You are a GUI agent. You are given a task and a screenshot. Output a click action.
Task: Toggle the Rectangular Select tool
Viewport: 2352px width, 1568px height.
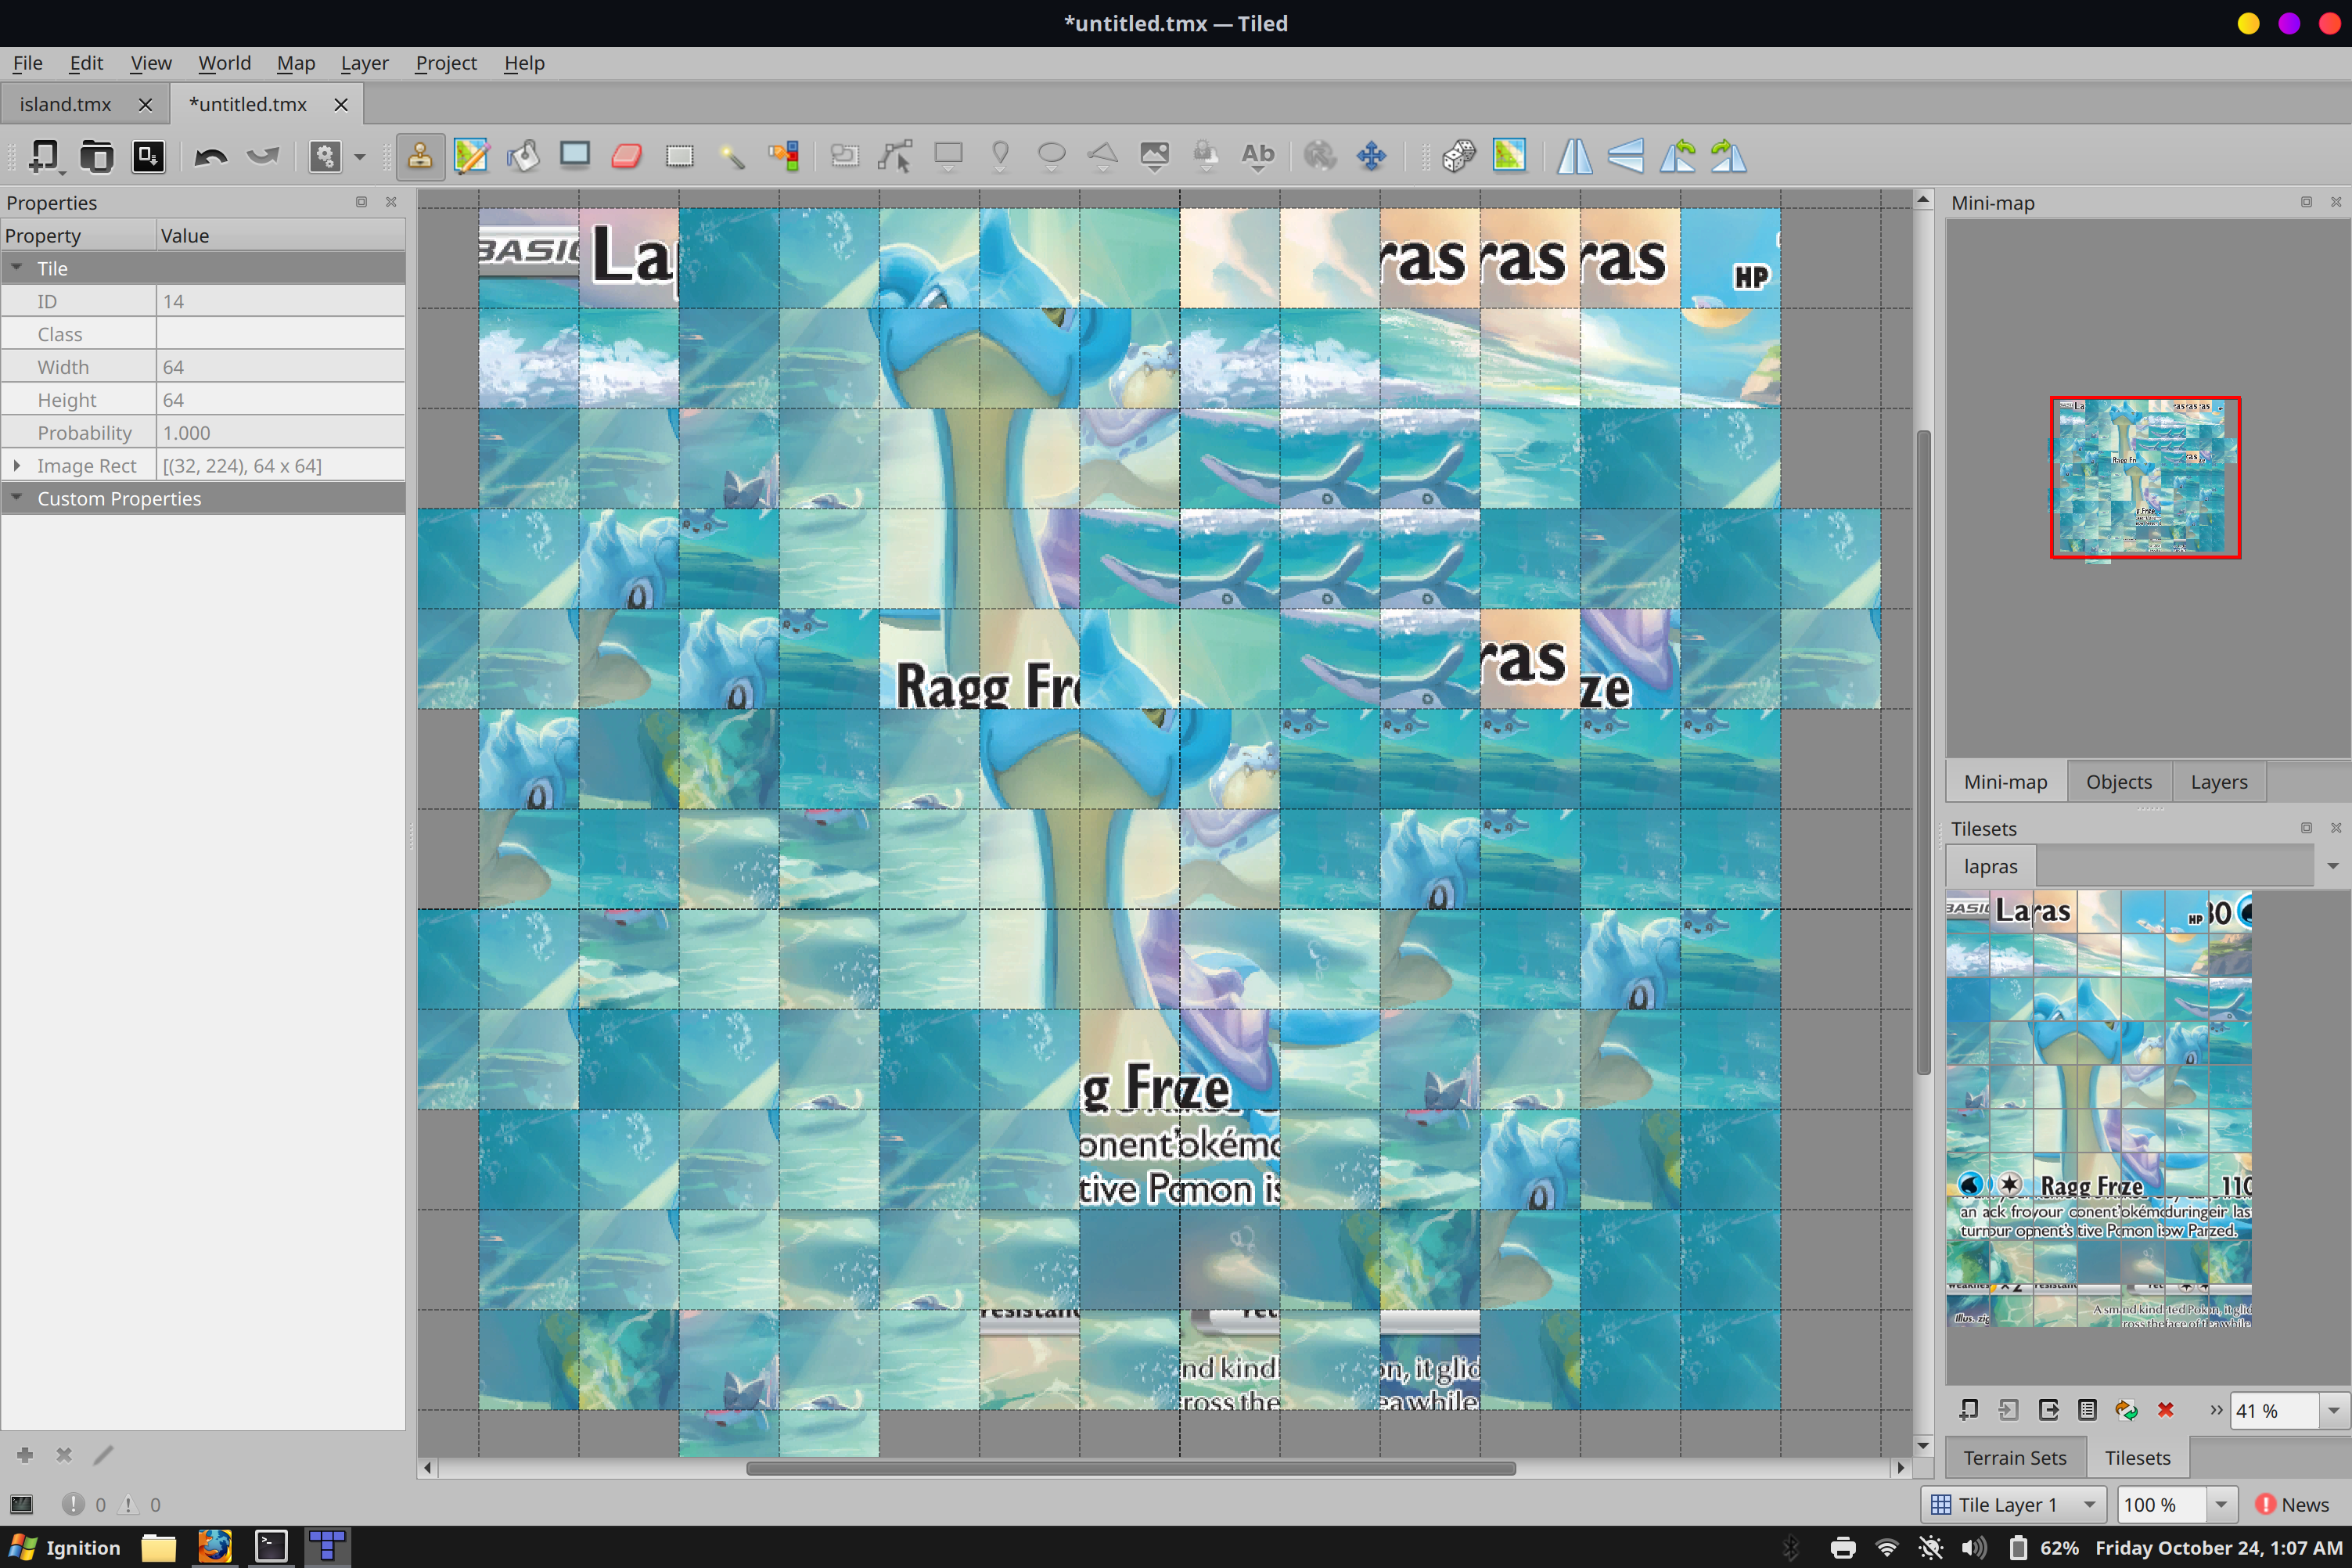(680, 156)
